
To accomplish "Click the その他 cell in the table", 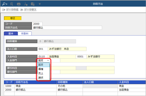I will (x=69, y=86).
